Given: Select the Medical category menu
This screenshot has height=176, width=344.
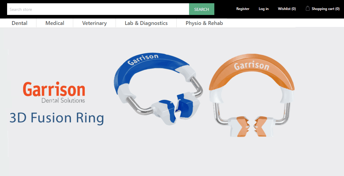Looking at the screenshot, I should (55, 23).
